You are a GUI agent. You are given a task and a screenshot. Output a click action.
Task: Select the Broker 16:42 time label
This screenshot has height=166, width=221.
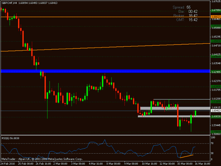pos(186,16)
